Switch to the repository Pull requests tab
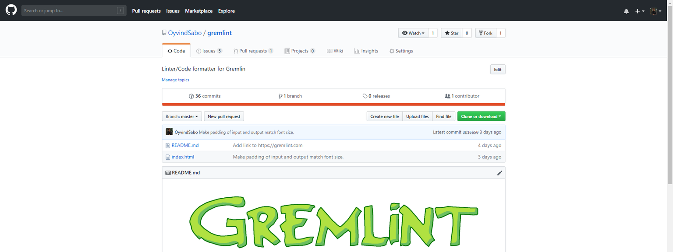 253,51
